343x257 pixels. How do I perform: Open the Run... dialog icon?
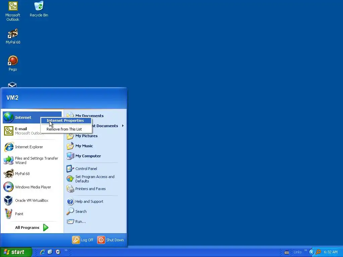tap(70, 222)
